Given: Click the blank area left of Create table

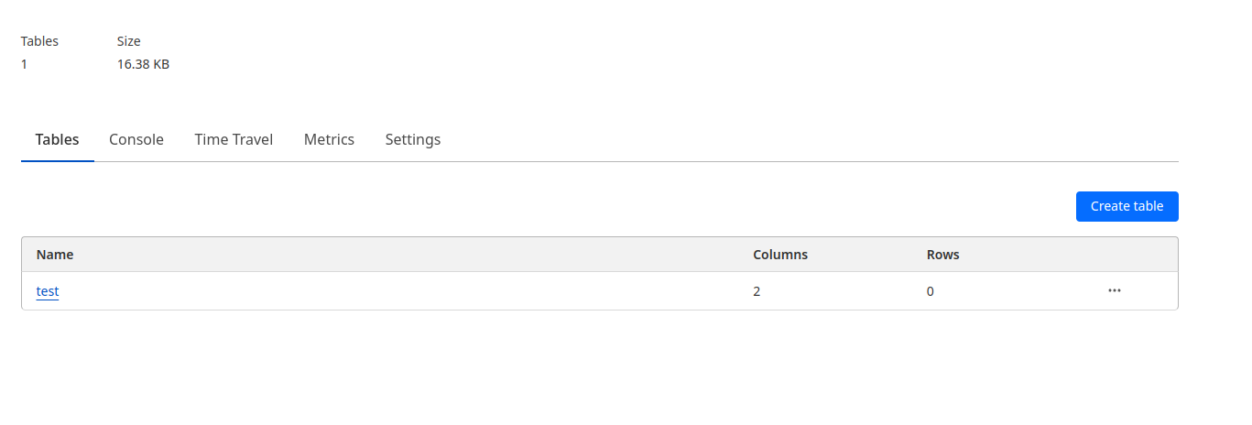Looking at the screenshot, I should coord(641,207).
